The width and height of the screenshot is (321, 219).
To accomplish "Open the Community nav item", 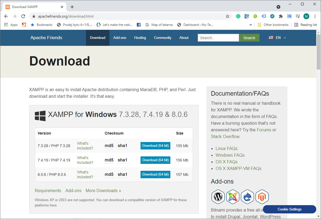I will tap(163, 38).
